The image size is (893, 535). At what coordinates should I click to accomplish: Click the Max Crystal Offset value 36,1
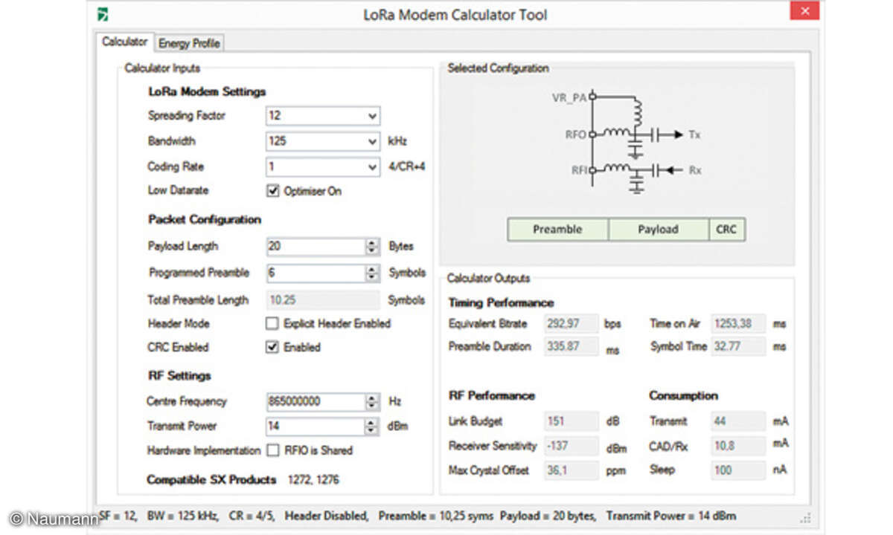coord(572,470)
